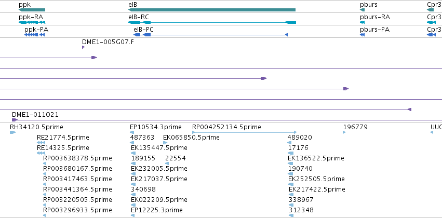Select the pburs-PA protein glyph

[x=362, y=35]
